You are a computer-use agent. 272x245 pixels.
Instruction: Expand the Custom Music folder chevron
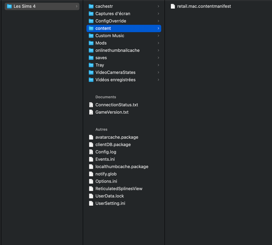[158, 36]
